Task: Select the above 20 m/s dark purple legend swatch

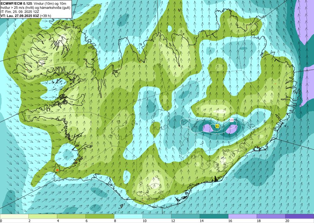Action: (300, 216)
